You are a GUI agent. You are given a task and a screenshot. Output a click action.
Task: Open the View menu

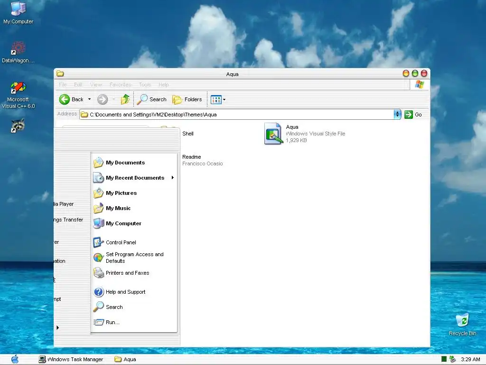96,85
